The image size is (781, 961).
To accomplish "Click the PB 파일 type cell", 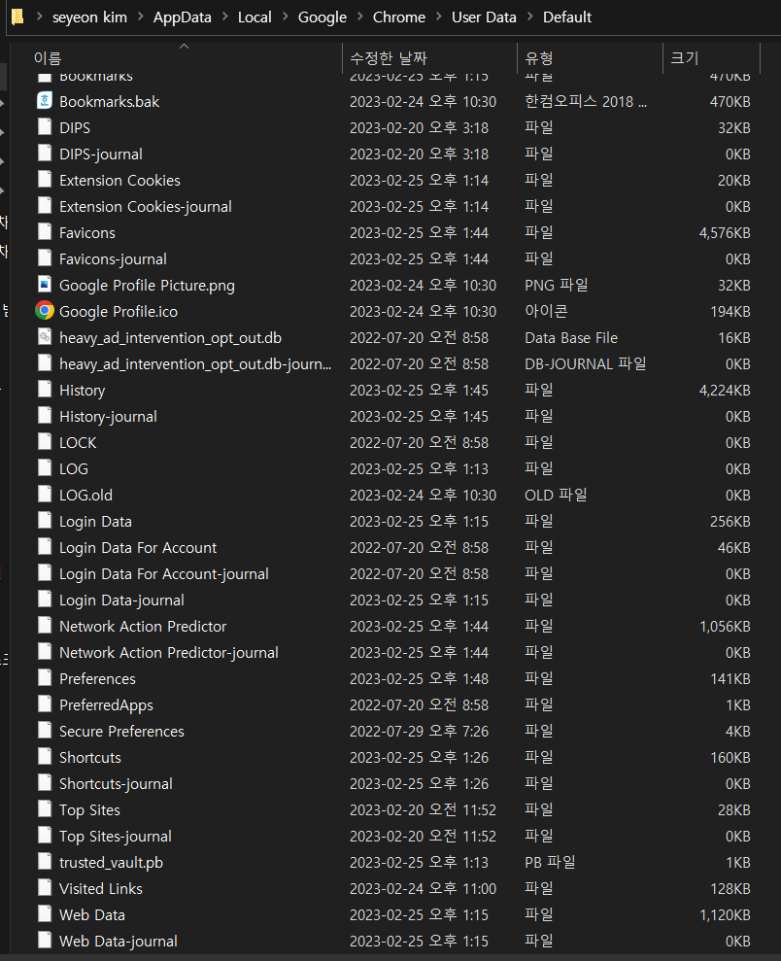I will tap(550, 862).
